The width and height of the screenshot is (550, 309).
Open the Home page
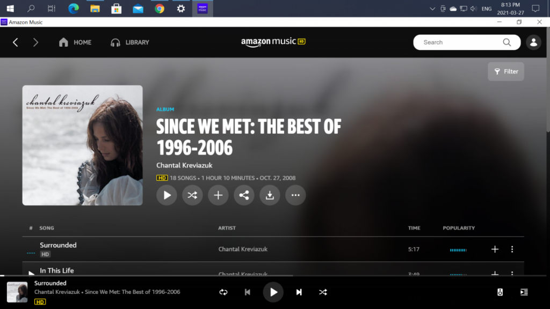(75, 42)
